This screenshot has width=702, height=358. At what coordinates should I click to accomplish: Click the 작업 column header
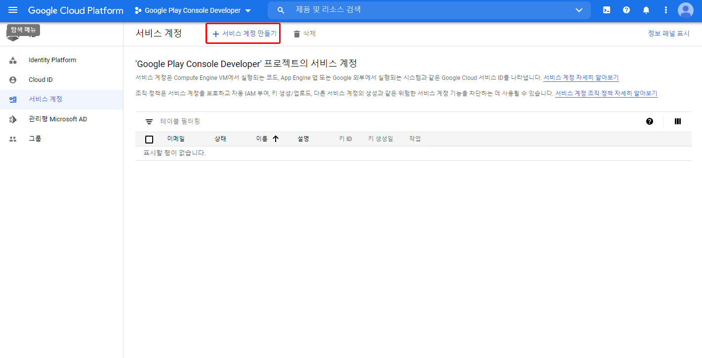point(415,139)
